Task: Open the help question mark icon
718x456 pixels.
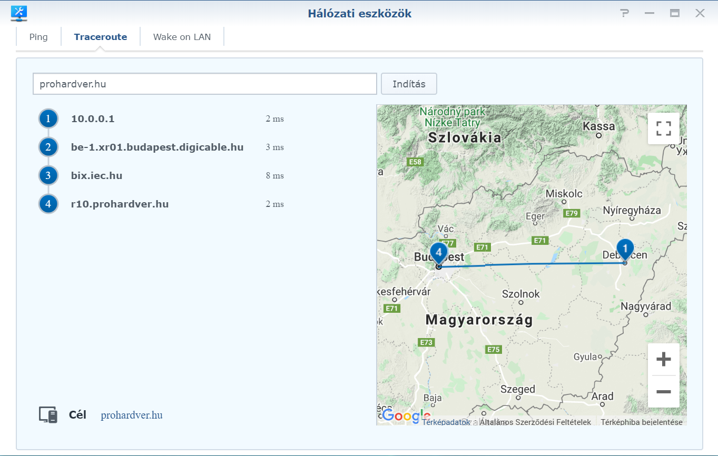Action: (625, 14)
